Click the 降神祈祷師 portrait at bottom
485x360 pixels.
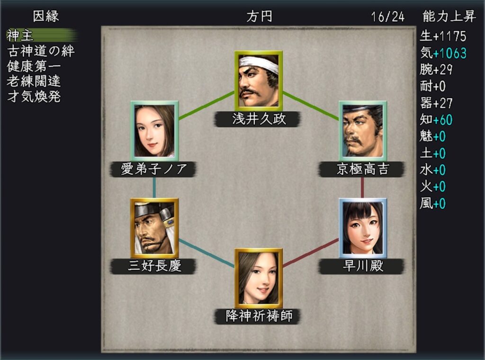[259, 278]
